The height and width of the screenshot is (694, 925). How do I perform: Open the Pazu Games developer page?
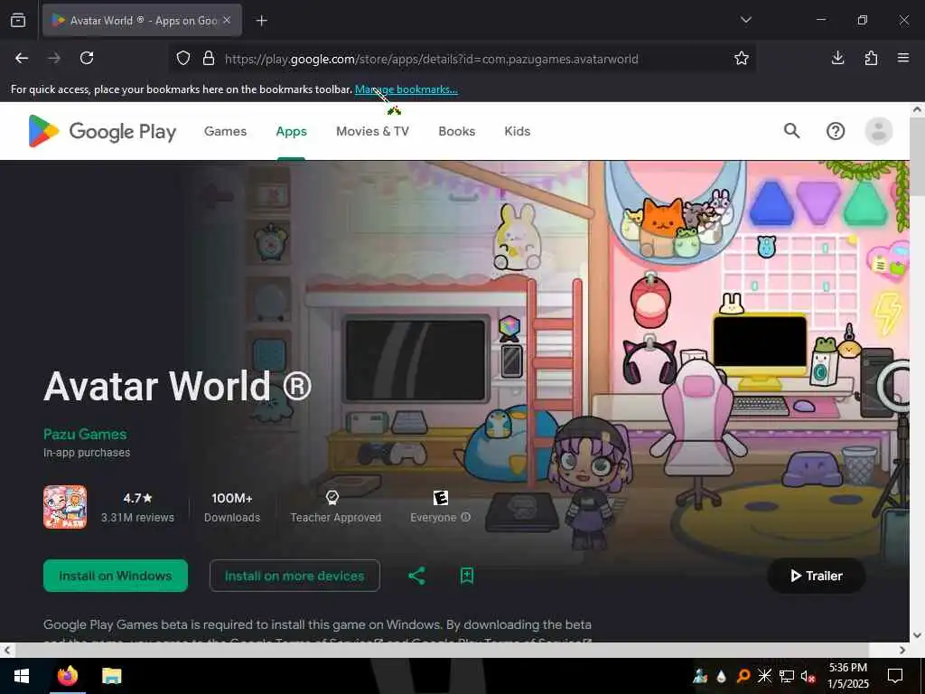tap(85, 434)
